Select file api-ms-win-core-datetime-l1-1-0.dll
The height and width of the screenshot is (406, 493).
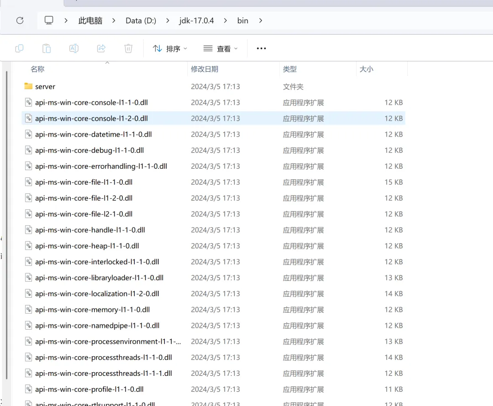pos(94,134)
